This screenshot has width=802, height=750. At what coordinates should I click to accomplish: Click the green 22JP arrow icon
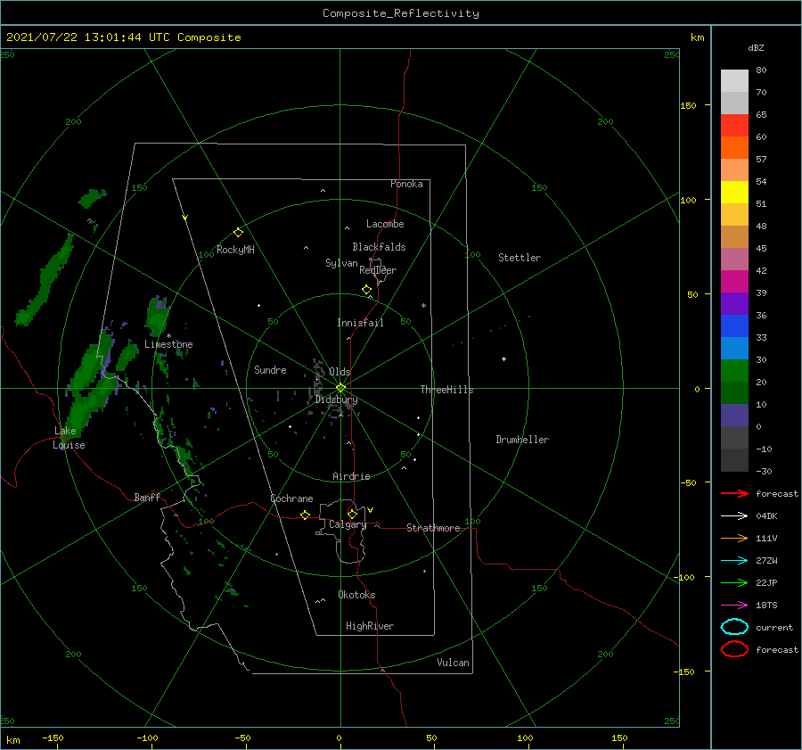pyautogui.click(x=734, y=582)
